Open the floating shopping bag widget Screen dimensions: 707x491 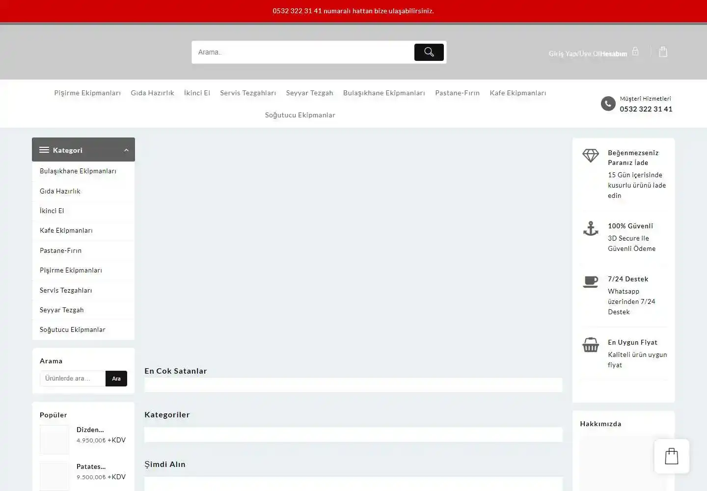click(x=672, y=456)
